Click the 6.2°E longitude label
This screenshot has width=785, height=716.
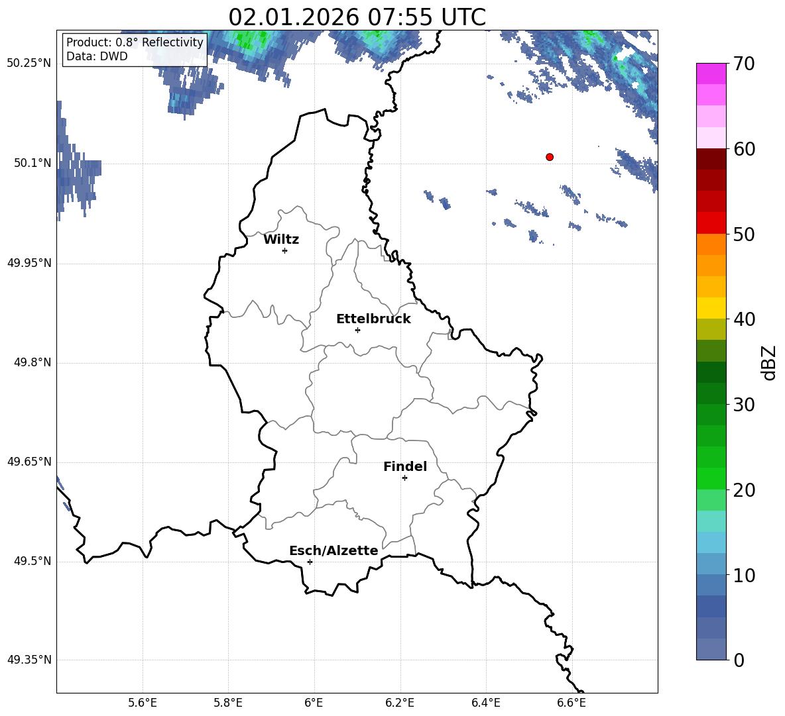(x=400, y=703)
